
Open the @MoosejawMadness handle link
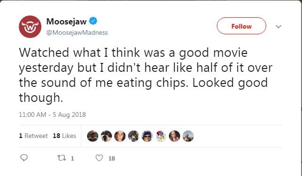(x=77, y=33)
